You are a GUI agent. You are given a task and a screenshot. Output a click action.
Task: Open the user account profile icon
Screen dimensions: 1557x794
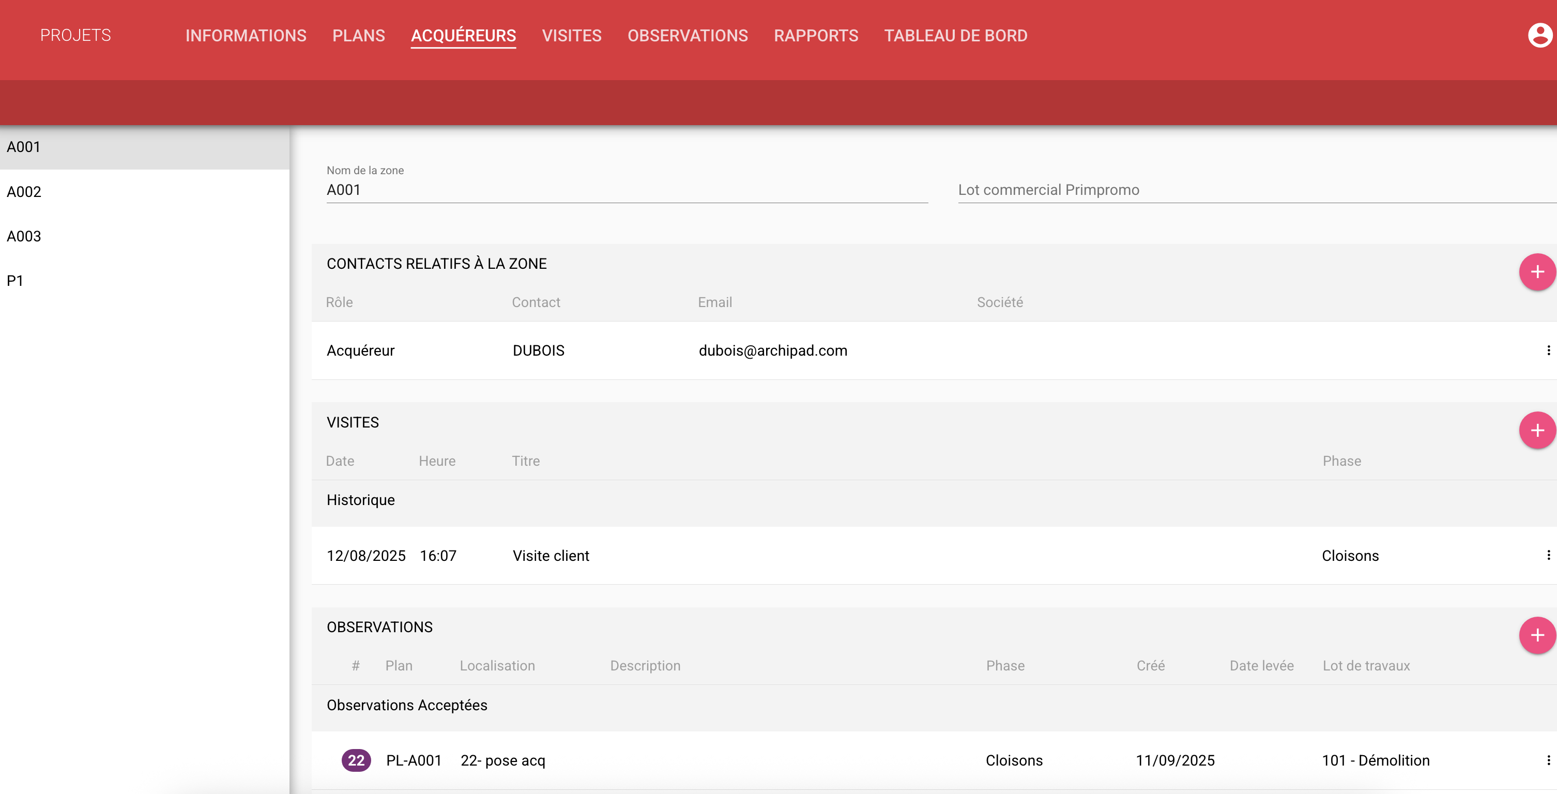point(1539,35)
